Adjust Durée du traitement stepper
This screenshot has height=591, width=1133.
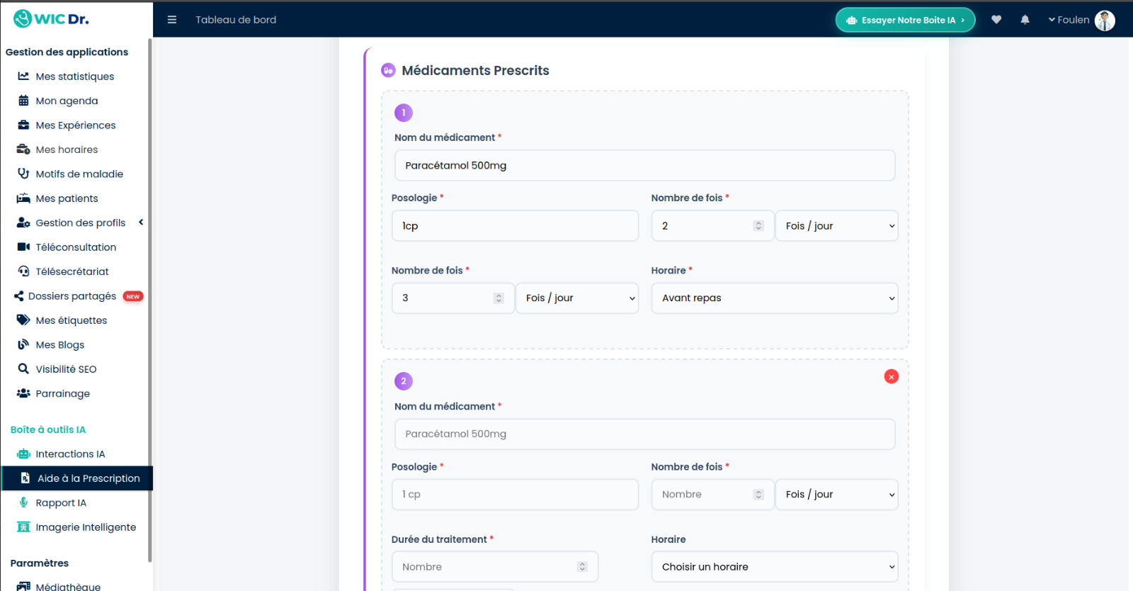coord(582,567)
